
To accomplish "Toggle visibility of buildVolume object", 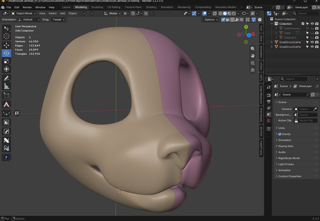I will (312, 28).
